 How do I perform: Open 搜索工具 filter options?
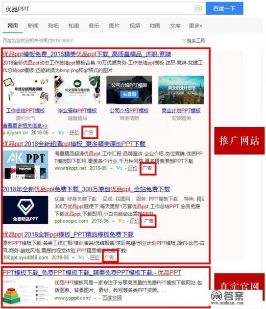tap(196, 41)
